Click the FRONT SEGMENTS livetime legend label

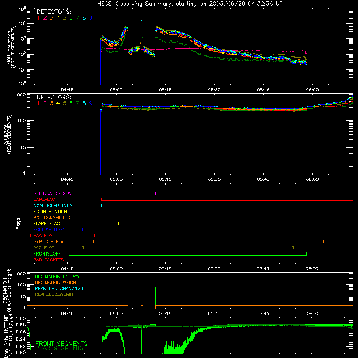coord(61,344)
